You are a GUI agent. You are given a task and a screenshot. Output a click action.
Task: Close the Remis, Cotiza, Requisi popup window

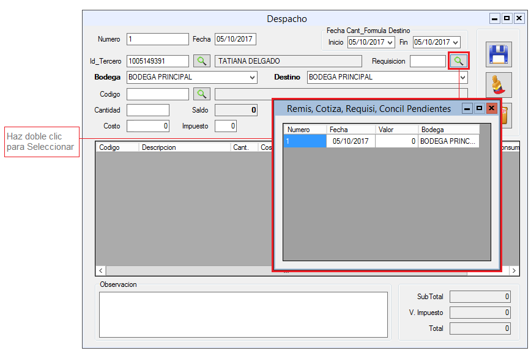(491, 108)
